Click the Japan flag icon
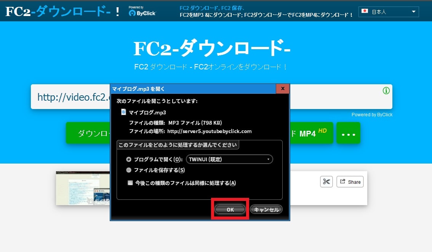432x252 pixels. [365, 11]
